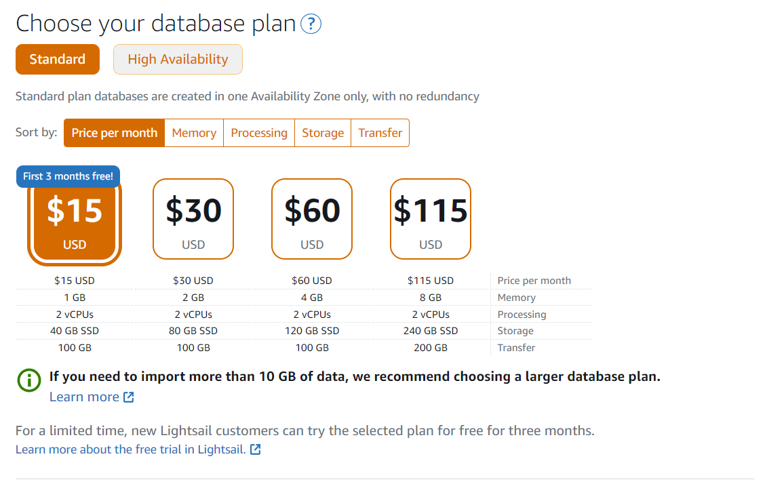Sort plans by Processing
The width and height of the screenshot is (767, 484).
pyautogui.click(x=259, y=133)
